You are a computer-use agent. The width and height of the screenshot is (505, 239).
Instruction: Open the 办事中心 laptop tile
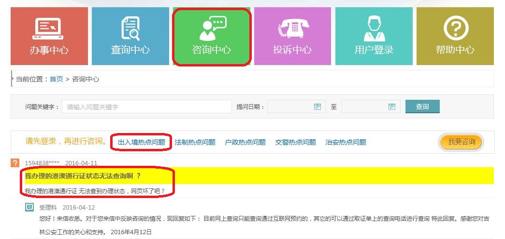(49, 36)
